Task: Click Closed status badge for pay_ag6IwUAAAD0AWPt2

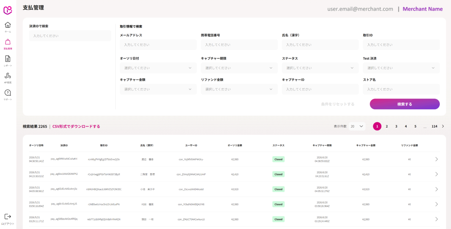Action: point(279,174)
